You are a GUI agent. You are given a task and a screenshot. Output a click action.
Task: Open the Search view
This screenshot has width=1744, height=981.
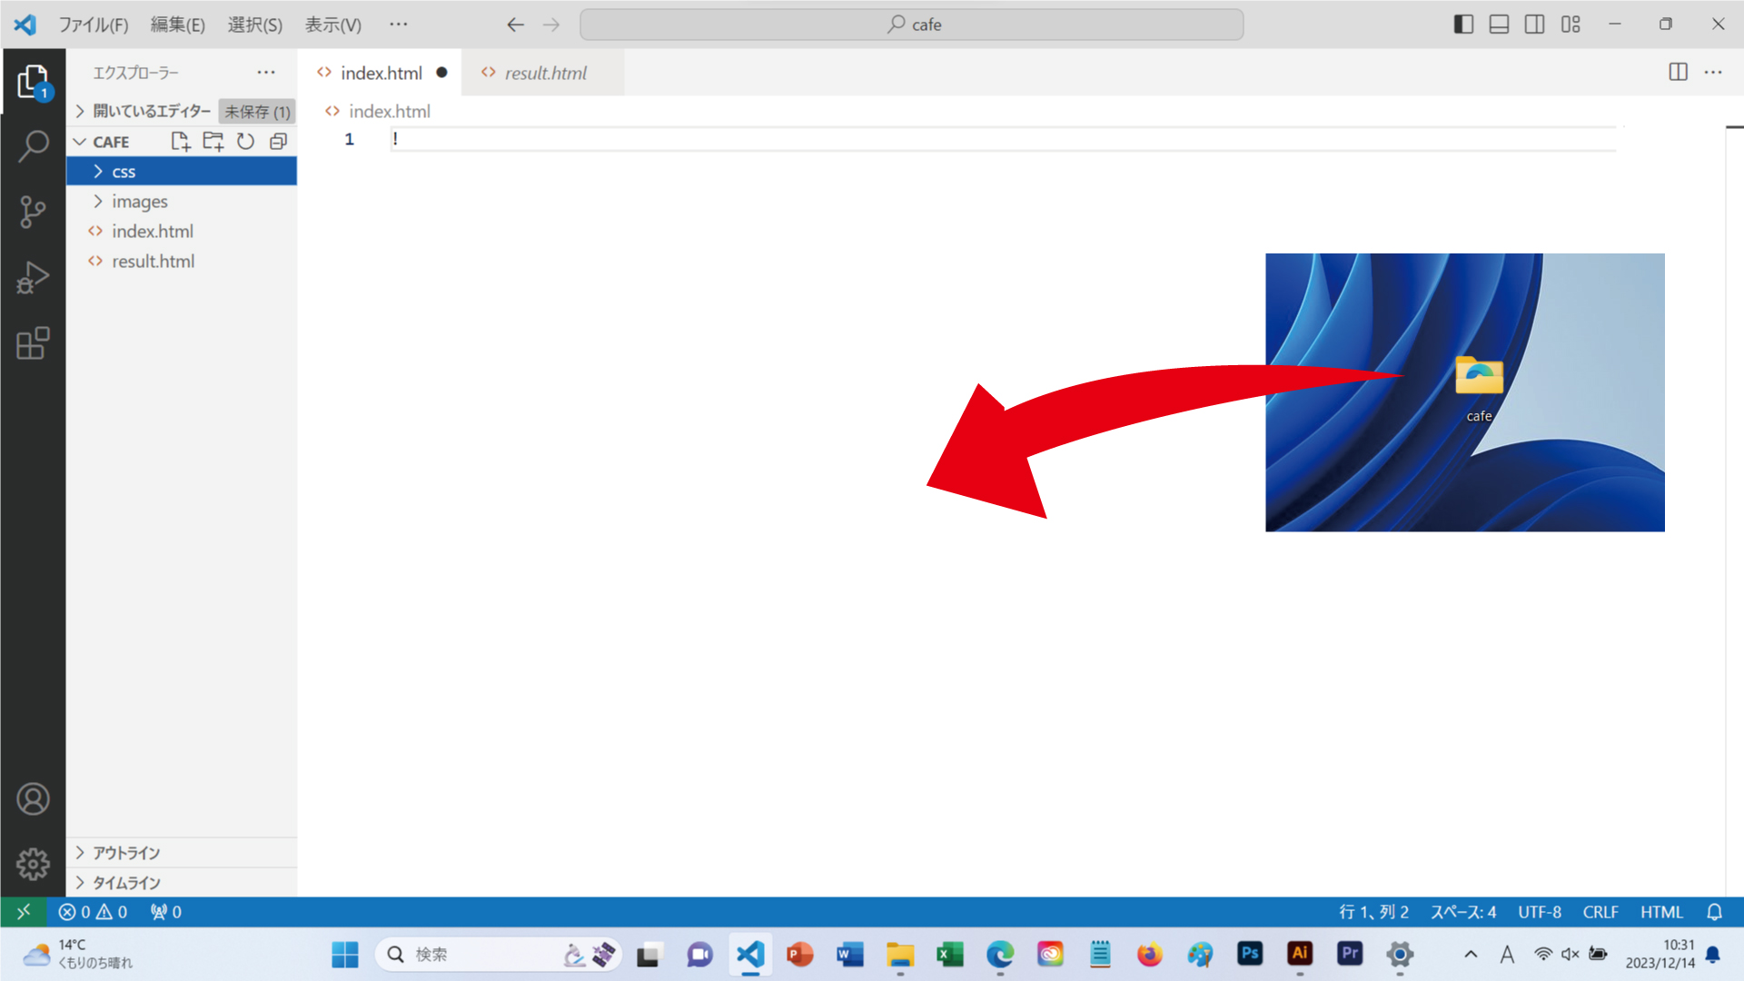pos(34,145)
